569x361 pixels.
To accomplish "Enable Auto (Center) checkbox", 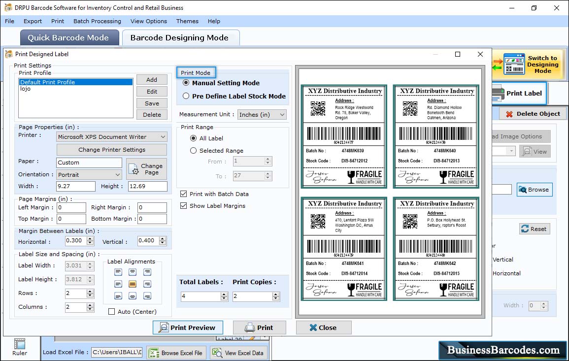I will click(x=112, y=312).
